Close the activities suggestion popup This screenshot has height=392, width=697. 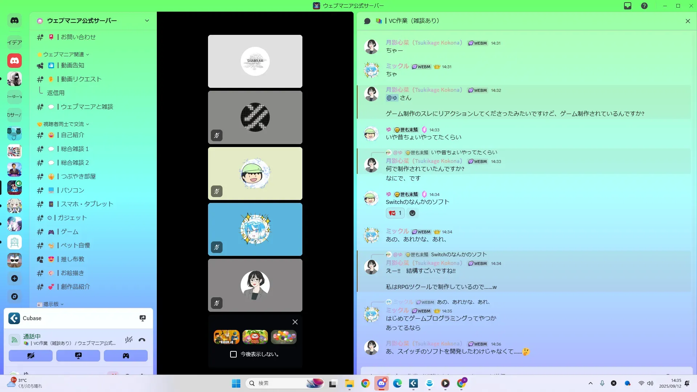(x=295, y=322)
